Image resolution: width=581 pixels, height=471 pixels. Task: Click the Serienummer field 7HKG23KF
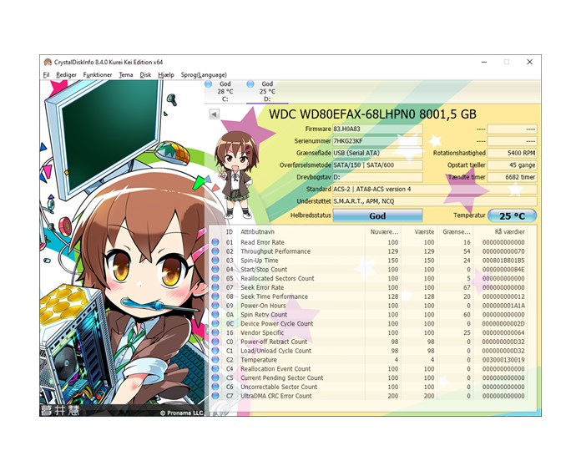click(377, 141)
